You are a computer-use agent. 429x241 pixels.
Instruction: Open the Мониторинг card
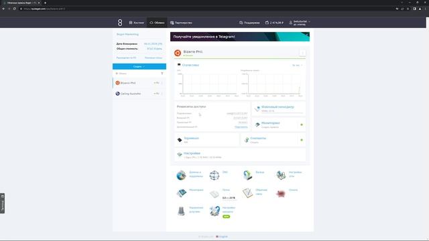point(279,125)
